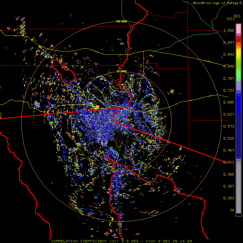Select the 0.360 scale value
The height and width of the screenshot is (243, 243).
point(229,174)
